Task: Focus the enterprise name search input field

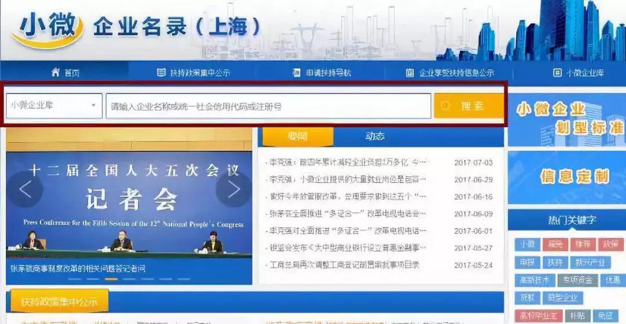Action: tap(268, 106)
